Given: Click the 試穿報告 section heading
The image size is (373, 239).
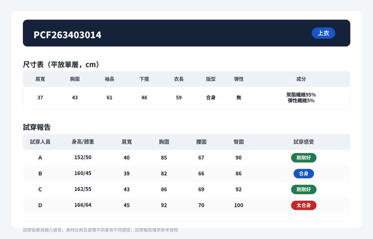Looking at the screenshot, I should coord(37,127).
